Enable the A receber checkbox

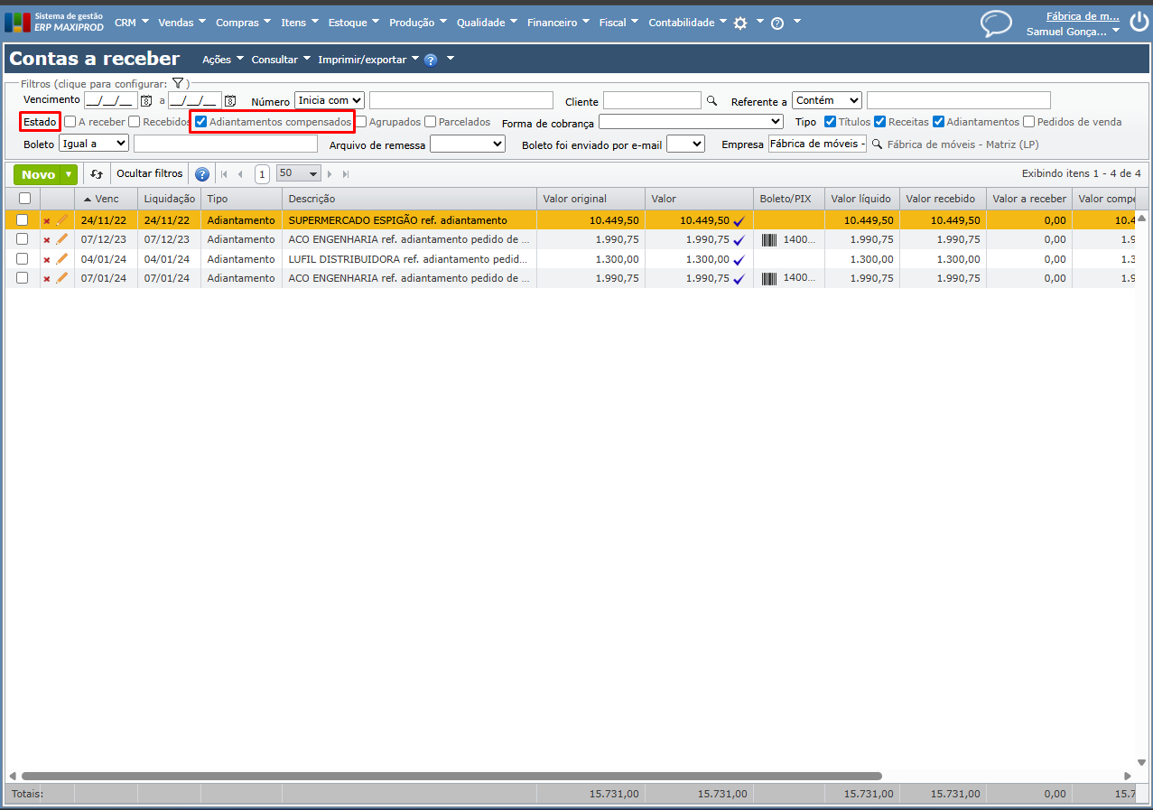(70, 122)
